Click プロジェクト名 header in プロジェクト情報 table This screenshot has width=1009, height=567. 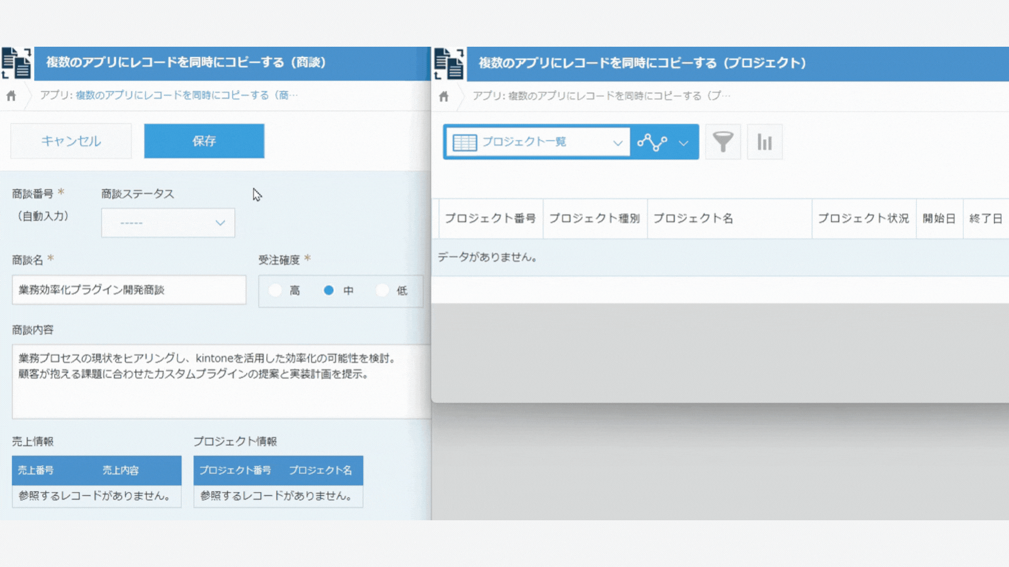[x=320, y=470]
